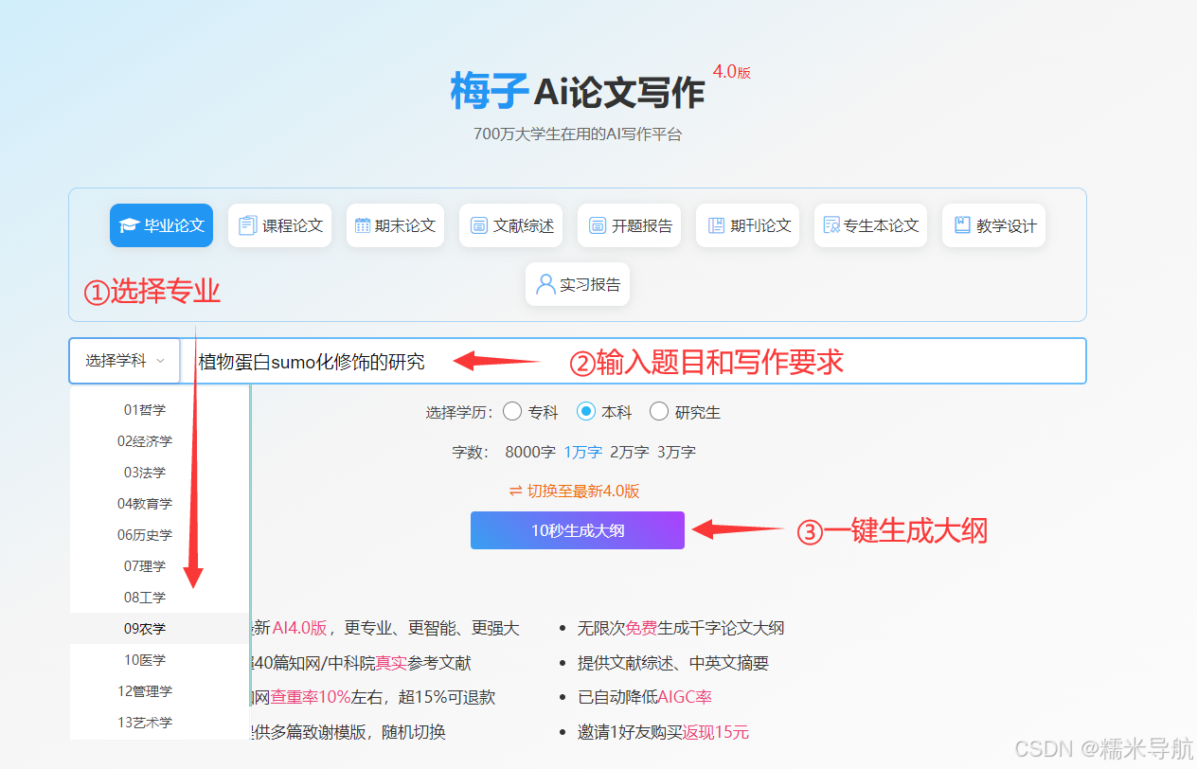
Task: Click the 邀请1好友购买返现15元 bullet text
Action: (x=663, y=732)
